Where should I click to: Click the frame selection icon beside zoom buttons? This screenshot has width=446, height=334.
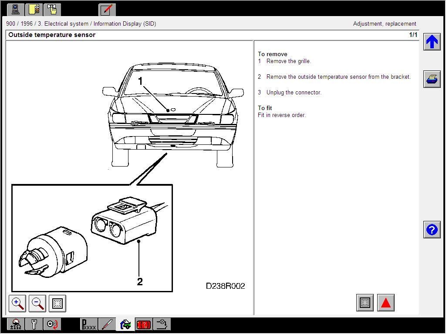tap(57, 303)
